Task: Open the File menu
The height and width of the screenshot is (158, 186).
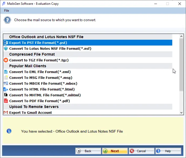Action: click(x=7, y=11)
